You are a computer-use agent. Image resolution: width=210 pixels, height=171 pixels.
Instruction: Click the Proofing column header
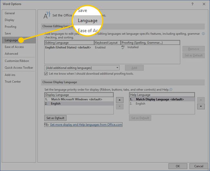(150, 43)
